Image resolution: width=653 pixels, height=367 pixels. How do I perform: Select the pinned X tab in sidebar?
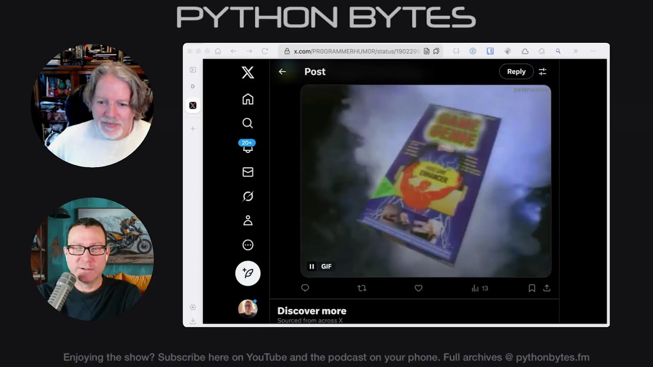point(193,106)
